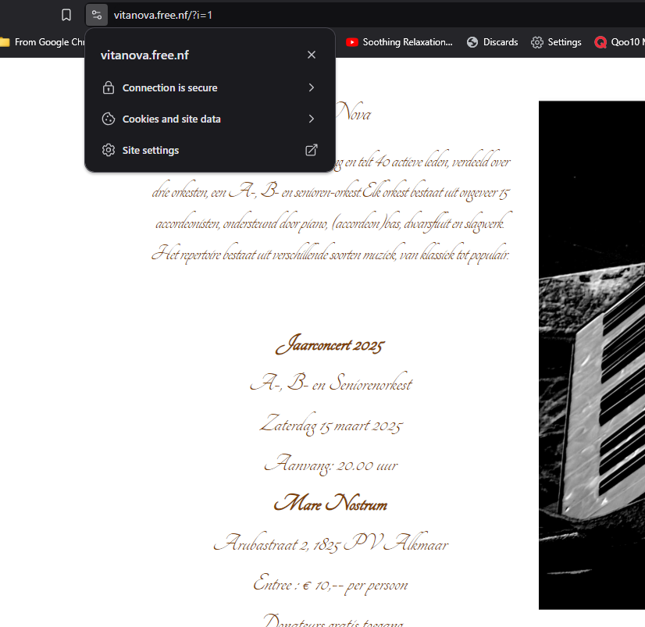
Task: Click the gear icon beside Site settings
Action: [109, 151]
